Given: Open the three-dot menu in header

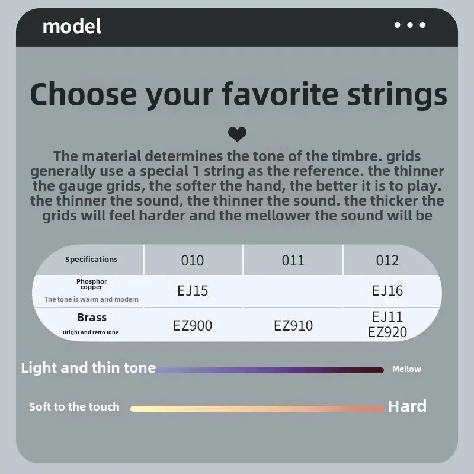Looking at the screenshot, I should (410, 25).
